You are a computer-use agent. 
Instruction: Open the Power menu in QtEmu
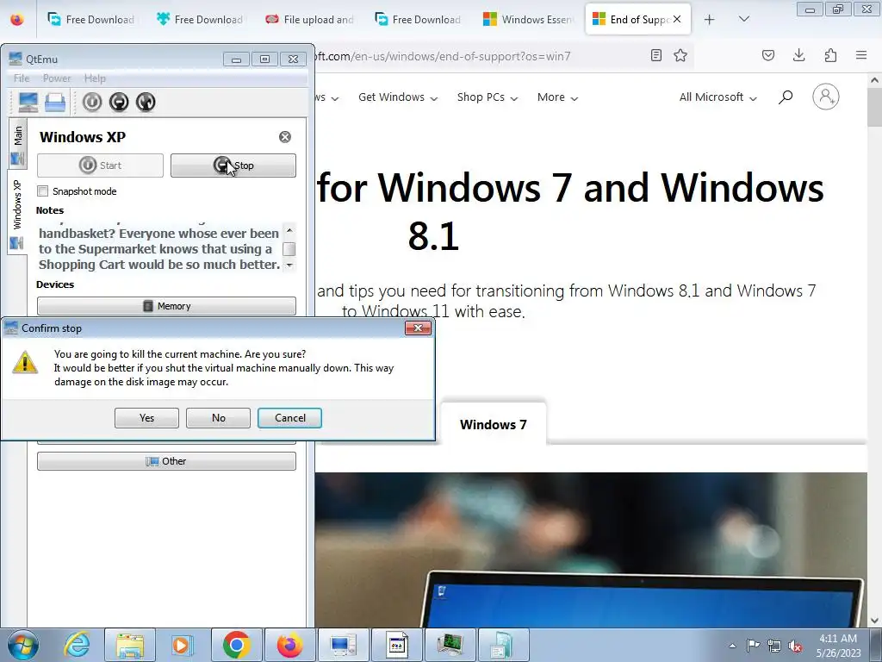[x=57, y=78]
